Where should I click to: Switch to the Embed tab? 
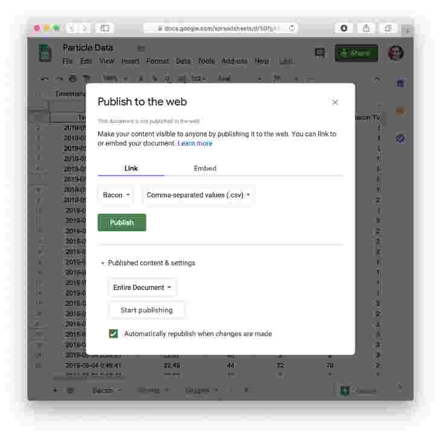point(205,168)
